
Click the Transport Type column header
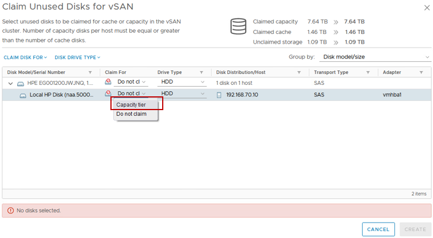coord(331,72)
